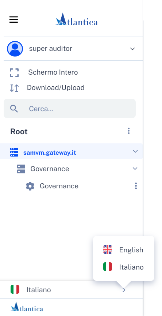The height and width of the screenshot is (316, 162).
Task: Click the Download/Upload link
Action: pyautogui.click(x=56, y=88)
